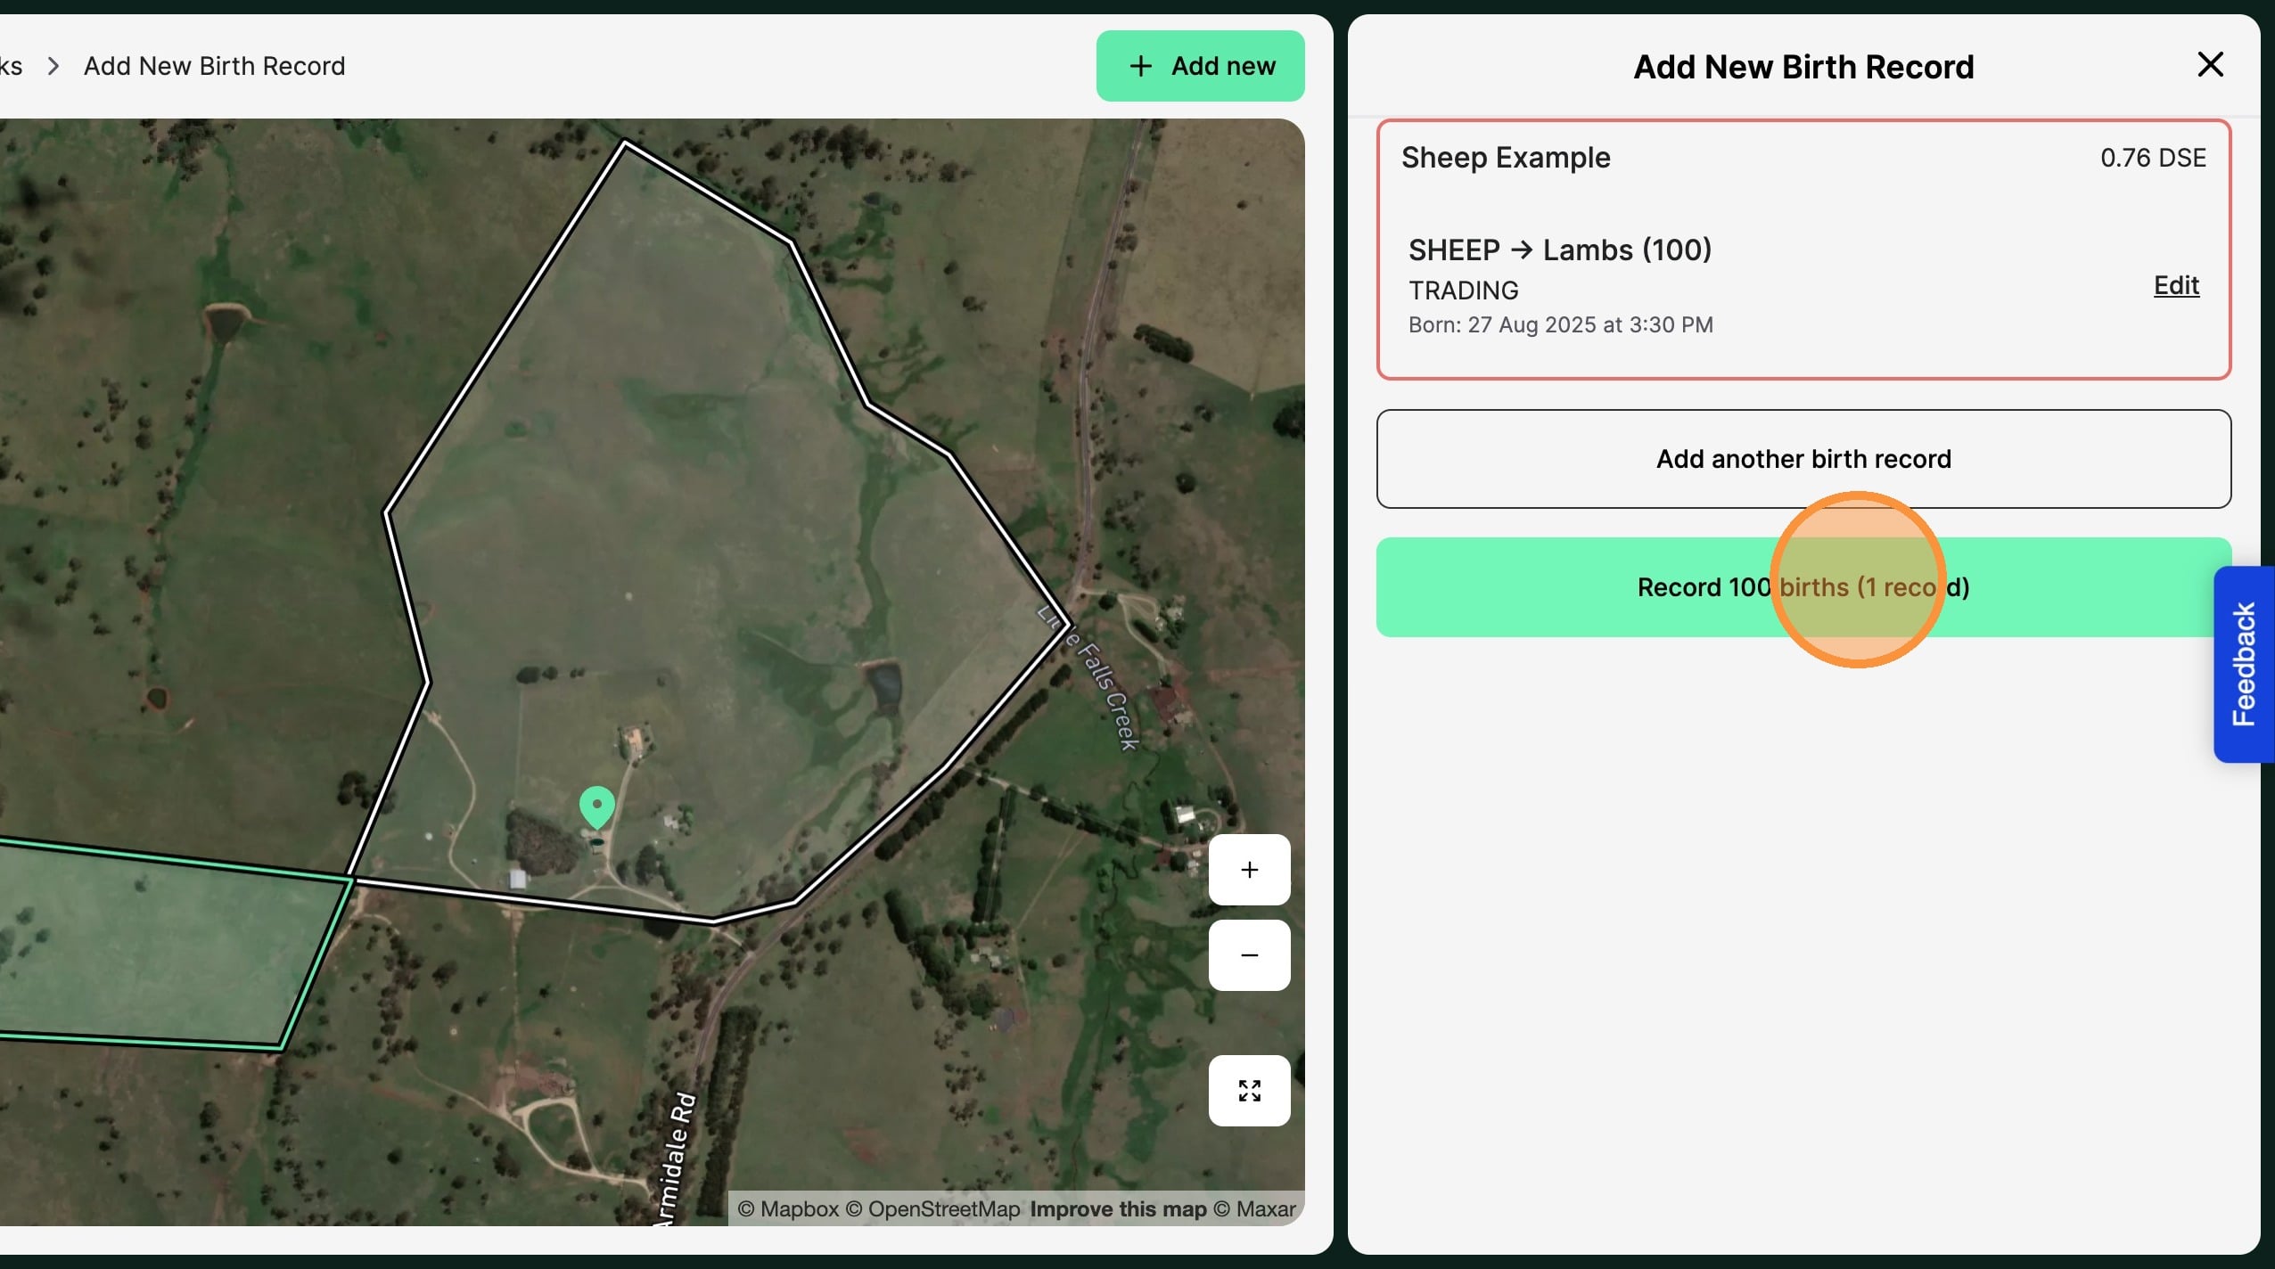Click Add New Birth Record breadcrumb

pyautogui.click(x=214, y=67)
